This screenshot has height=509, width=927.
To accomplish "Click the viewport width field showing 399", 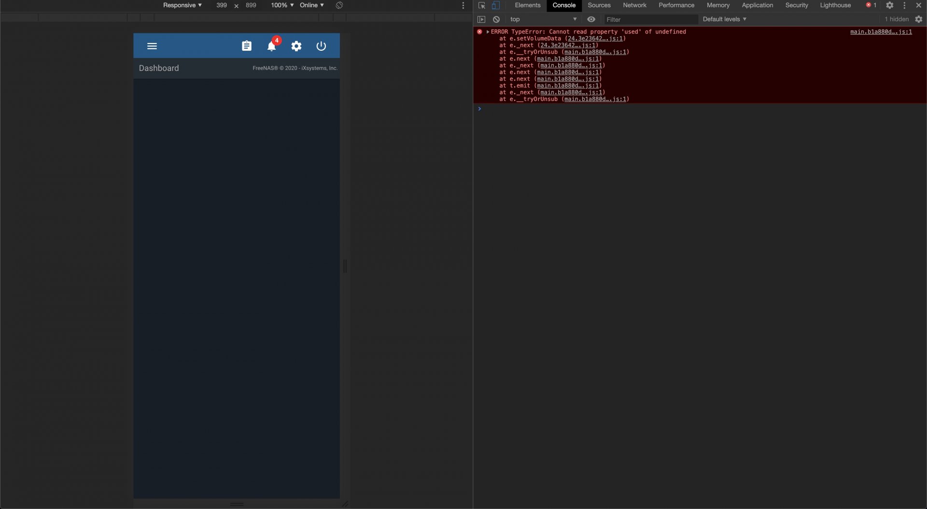I will point(222,5).
